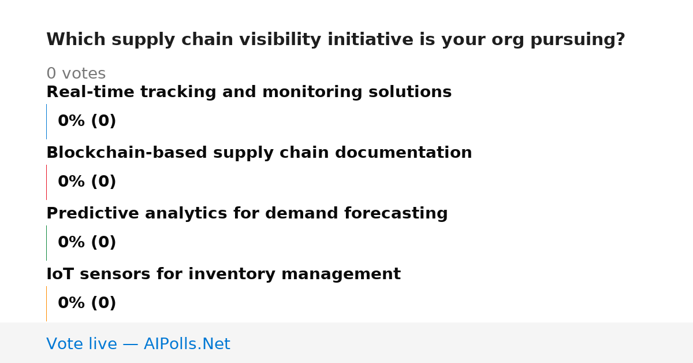Select IoT sensors for inventory management option

point(223,275)
